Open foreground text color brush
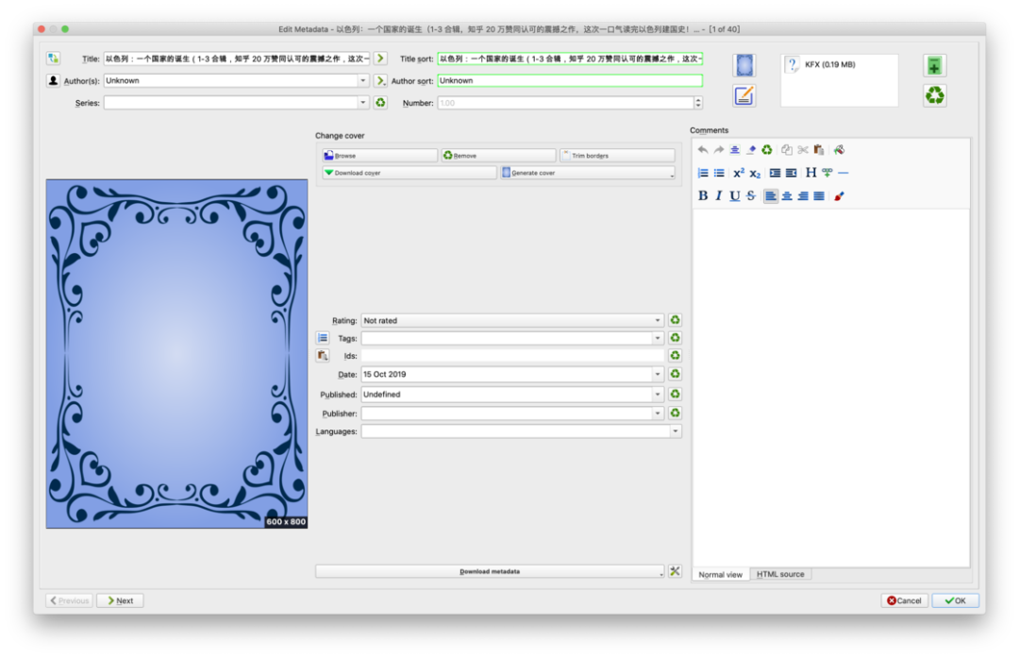Image resolution: width=1019 pixels, height=658 pixels. pyautogui.click(x=839, y=195)
